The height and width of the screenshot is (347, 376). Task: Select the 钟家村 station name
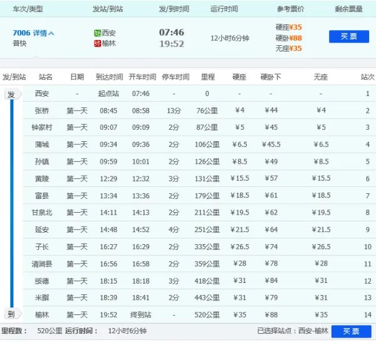pos(42,127)
